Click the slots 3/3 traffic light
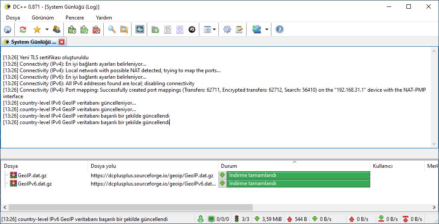 coord(241,219)
